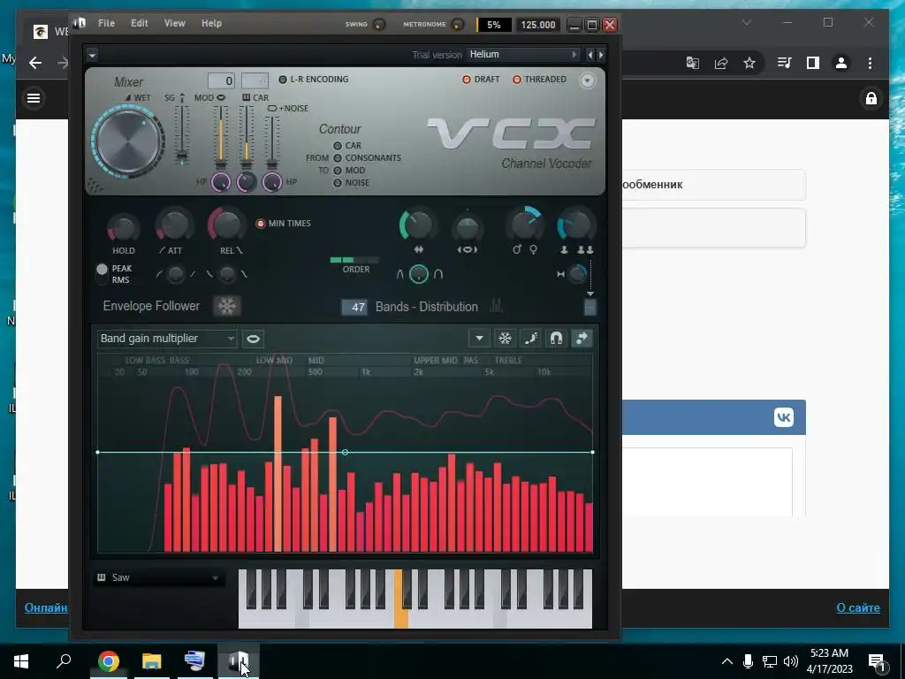This screenshot has width=905, height=679.
Task: Show hidden system tray icons
Action: 726,661
